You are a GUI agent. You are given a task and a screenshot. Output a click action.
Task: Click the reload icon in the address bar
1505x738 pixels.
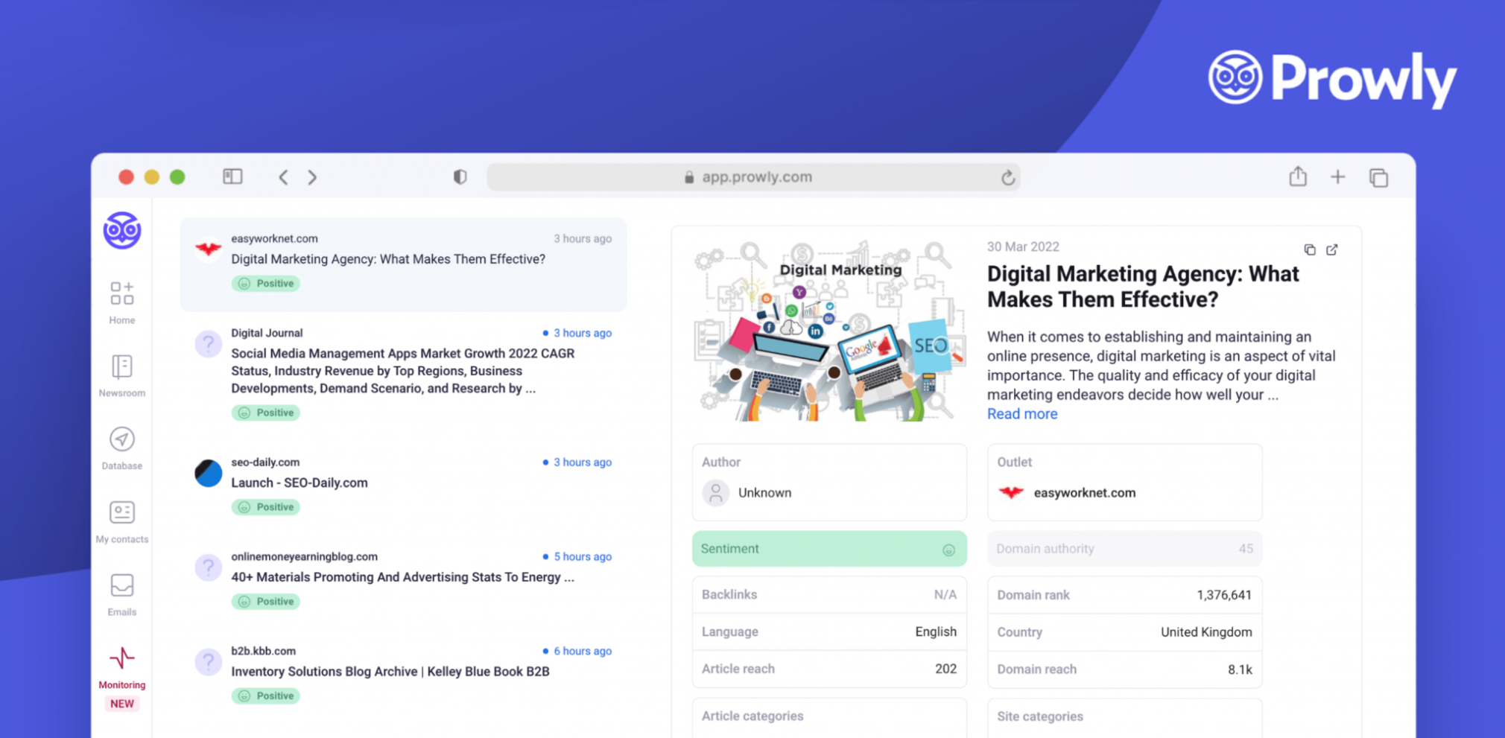(x=1008, y=177)
